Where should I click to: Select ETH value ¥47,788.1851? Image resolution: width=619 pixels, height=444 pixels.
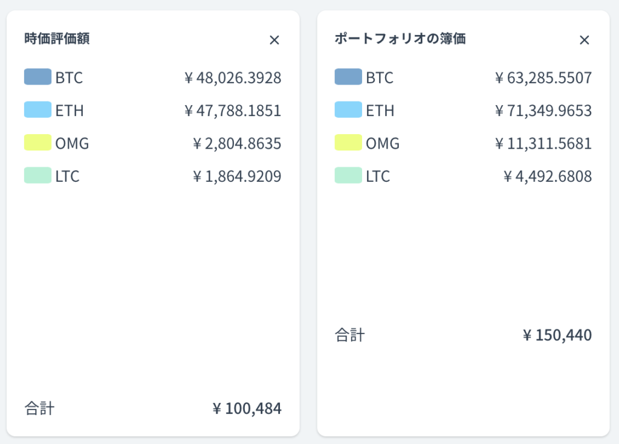point(233,111)
